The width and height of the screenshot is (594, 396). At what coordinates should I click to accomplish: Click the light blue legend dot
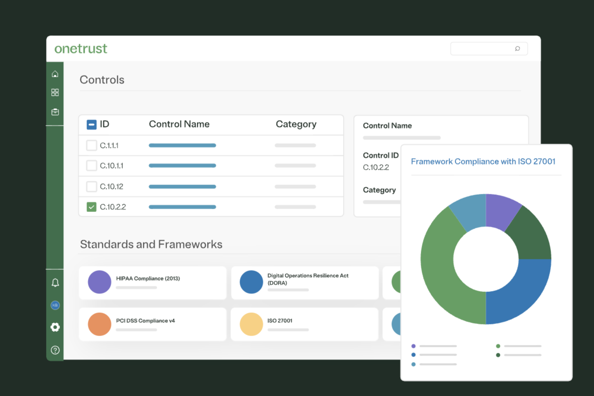click(413, 364)
